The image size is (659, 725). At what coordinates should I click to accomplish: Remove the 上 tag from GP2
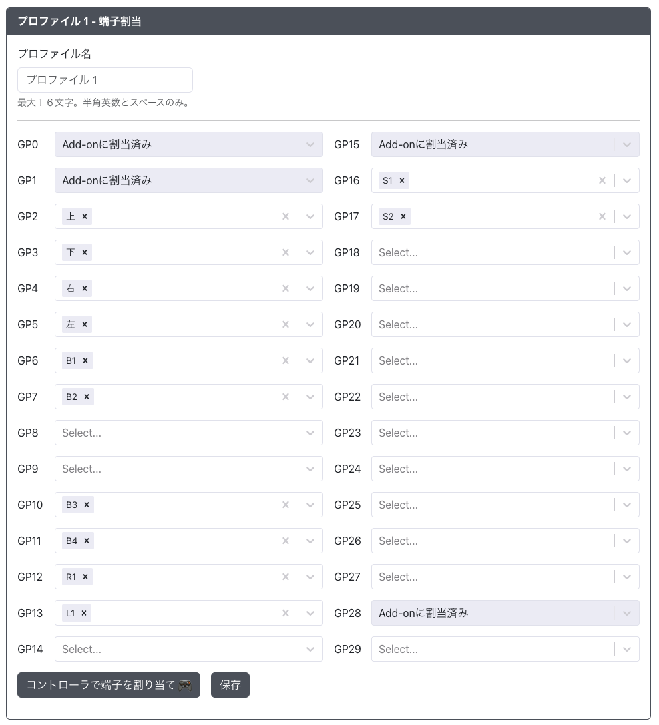point(85,216)
